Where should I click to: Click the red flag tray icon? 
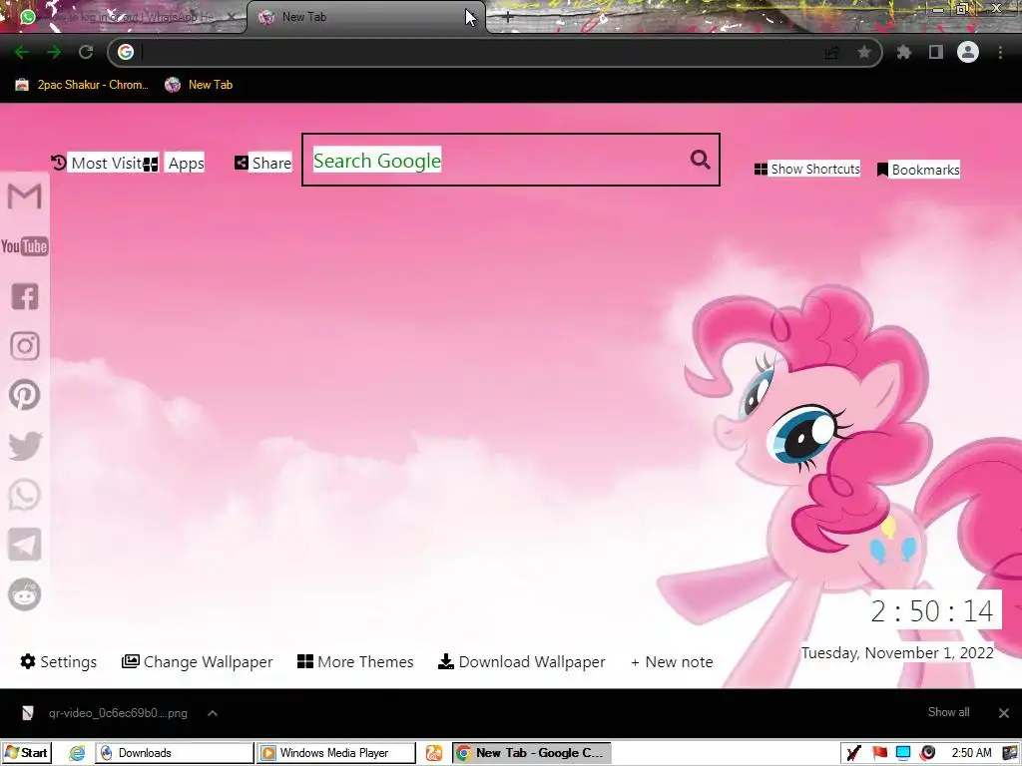(879, 753)
